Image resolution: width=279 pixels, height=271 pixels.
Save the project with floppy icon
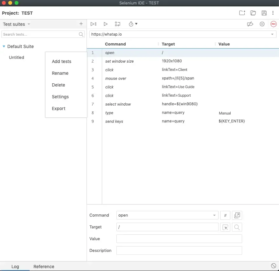[x=264, y=13]
